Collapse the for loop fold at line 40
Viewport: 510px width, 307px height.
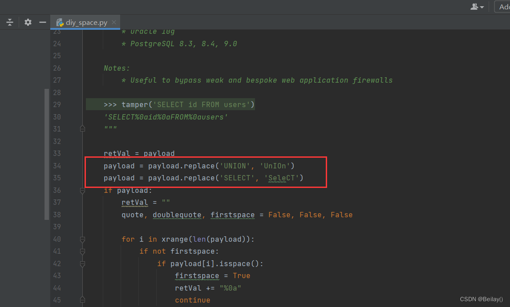click(83, 239)
